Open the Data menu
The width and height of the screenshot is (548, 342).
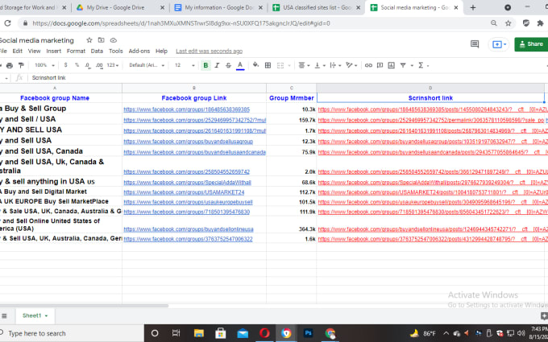[x=97, y=51]
